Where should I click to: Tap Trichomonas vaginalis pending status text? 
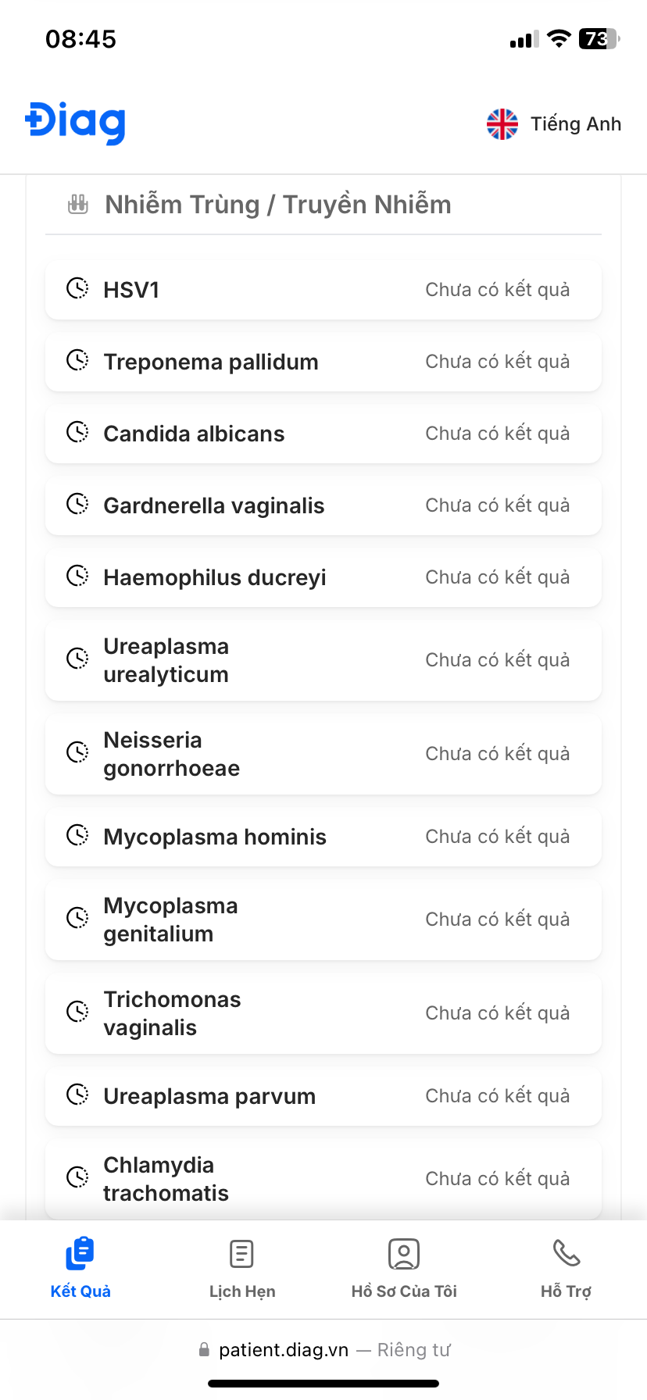point(497,1013)
